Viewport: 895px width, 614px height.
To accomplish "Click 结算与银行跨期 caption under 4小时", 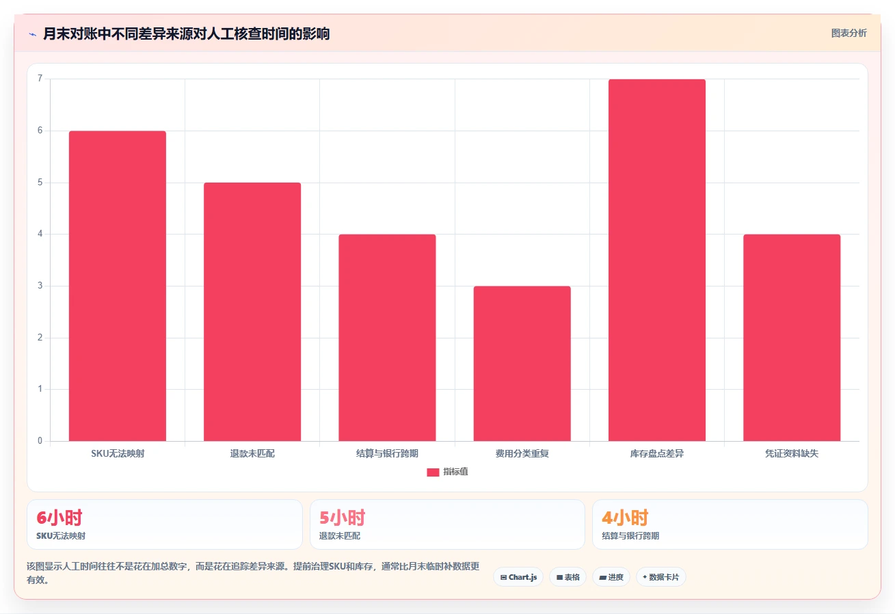I will point(630,536).
